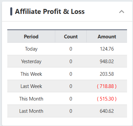Click the This Week row label
The height and width of the screenshot is (126, 133).
[31, 74]
